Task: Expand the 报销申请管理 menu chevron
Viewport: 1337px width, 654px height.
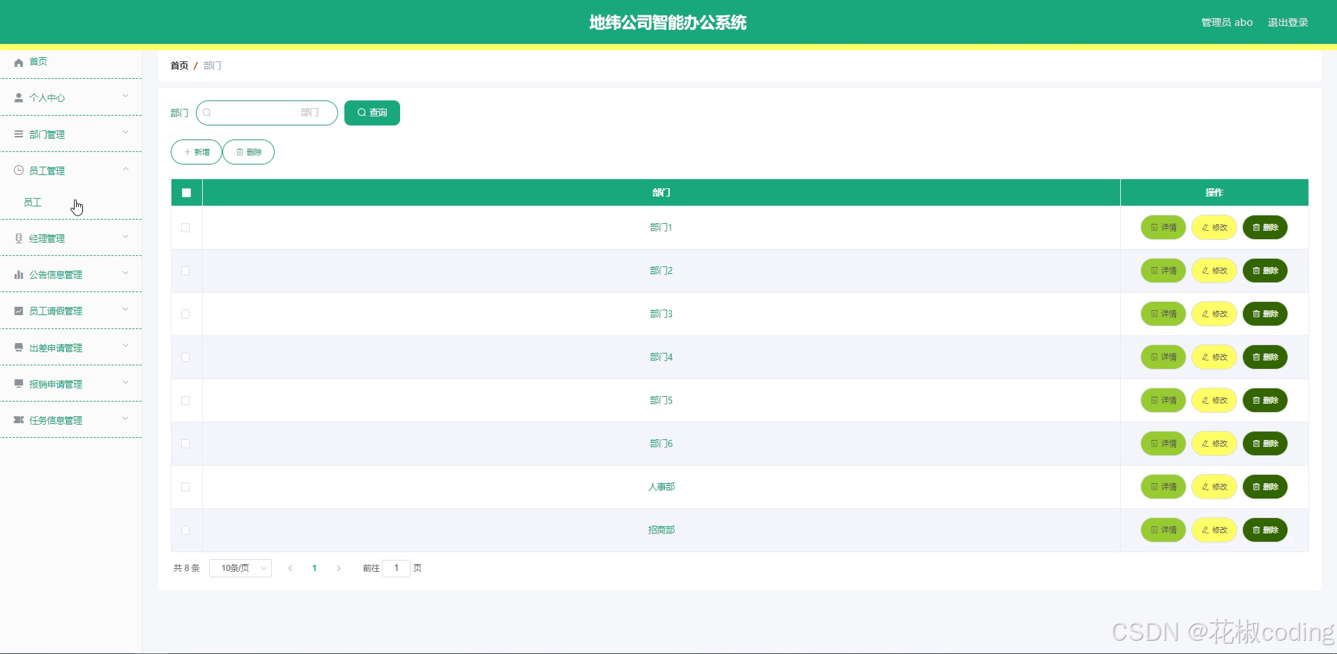Action: click(x=125, y=382)
